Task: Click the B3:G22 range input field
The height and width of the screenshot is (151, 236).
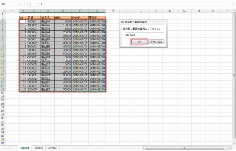Action: (144, 35)
